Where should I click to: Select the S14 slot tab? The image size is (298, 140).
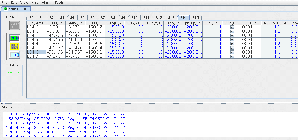[x=183, y=17]
